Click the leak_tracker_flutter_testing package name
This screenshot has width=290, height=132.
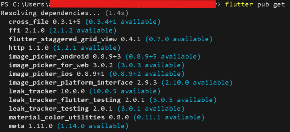pos(65,100)
